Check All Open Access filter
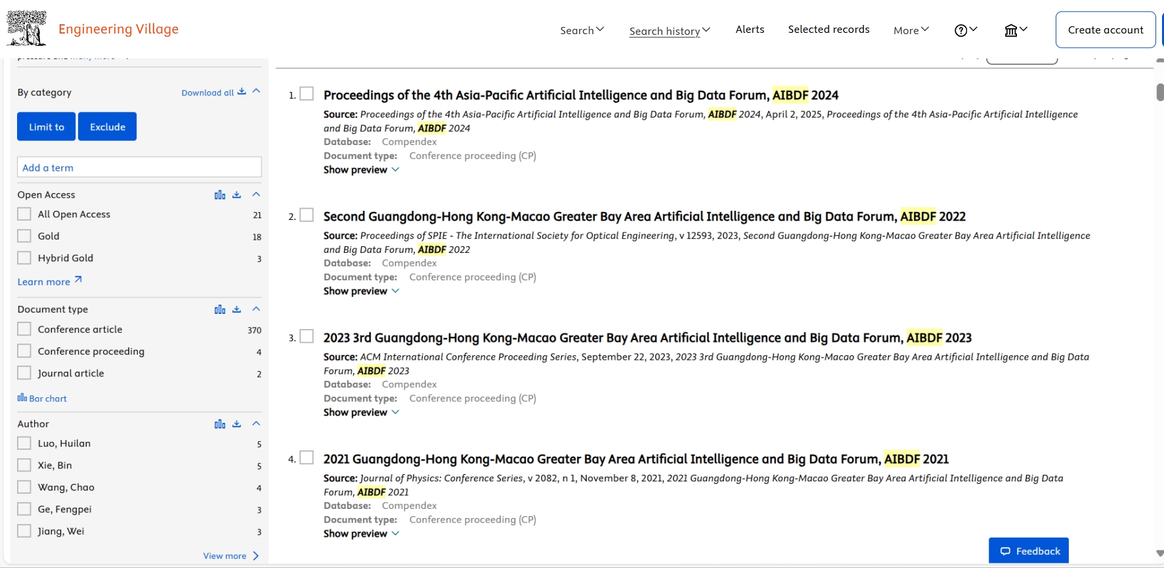The width and height of the screenshot is (1164, 568). point(24,214)
